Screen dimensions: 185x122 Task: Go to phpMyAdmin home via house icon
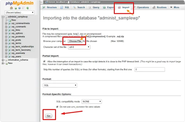tap(11, 8)
